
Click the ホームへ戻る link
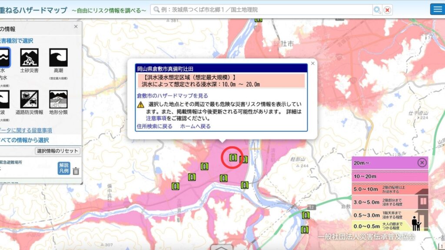pyautogui.click(x=195, y=126)
